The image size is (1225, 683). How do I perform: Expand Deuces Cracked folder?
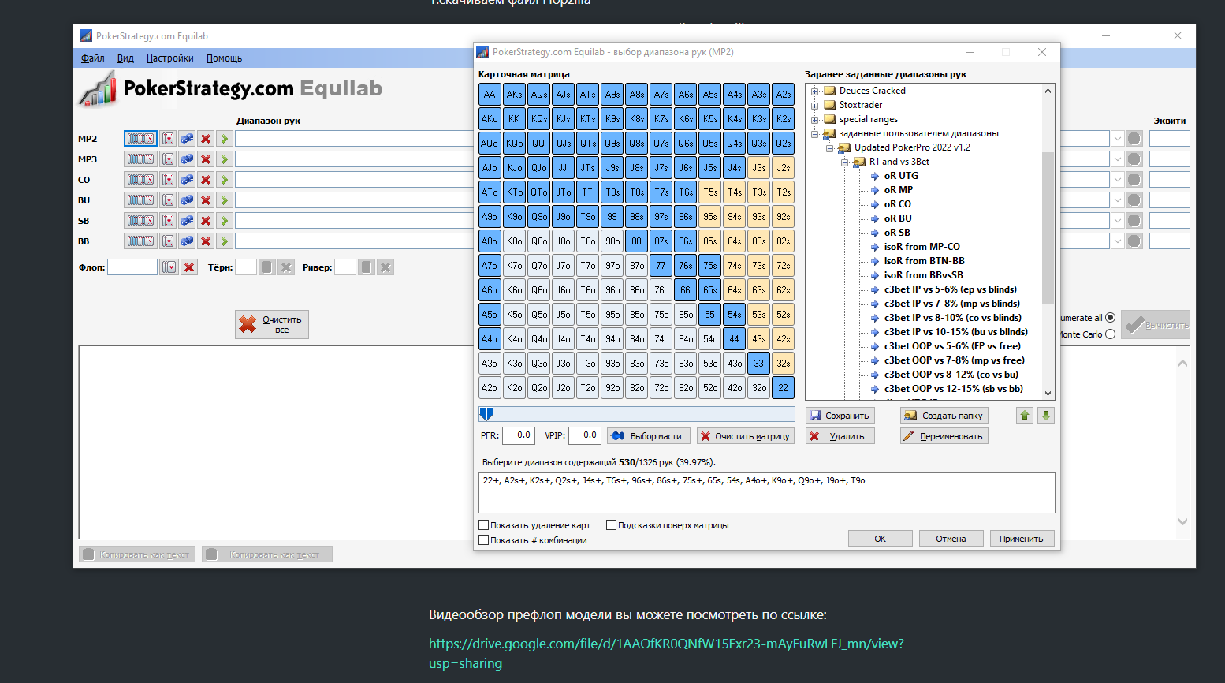pyautogui.click(x=815, y=91)
